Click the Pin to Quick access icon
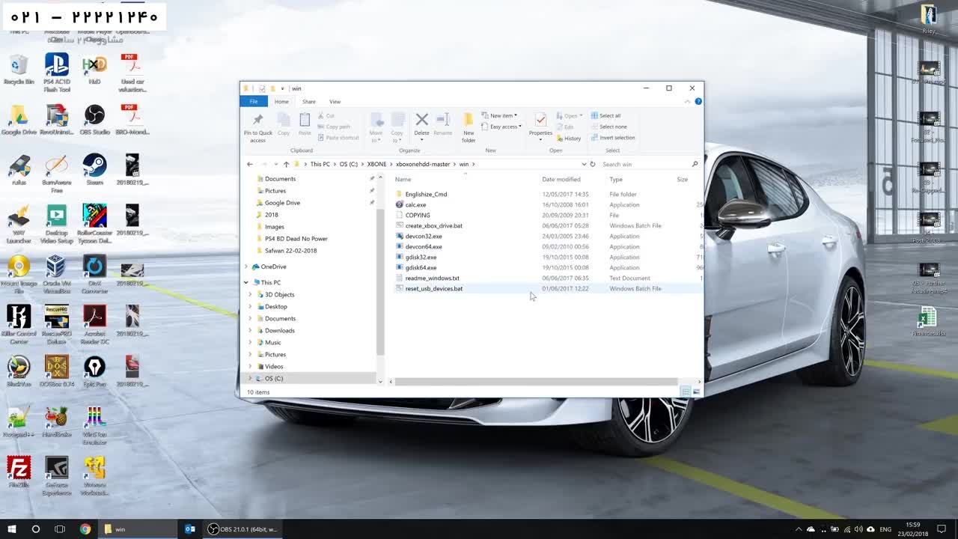The height and width of the screenshot is (539, 958). [257, 121]
